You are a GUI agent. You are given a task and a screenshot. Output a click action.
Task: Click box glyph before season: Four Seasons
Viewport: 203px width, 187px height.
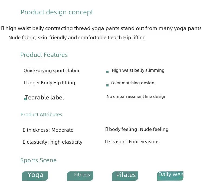pyautogui.click(x=106, y=141)
